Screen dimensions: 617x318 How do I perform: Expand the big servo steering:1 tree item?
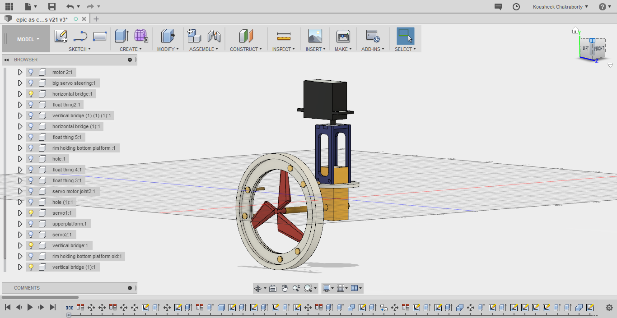tap(19, 83)
